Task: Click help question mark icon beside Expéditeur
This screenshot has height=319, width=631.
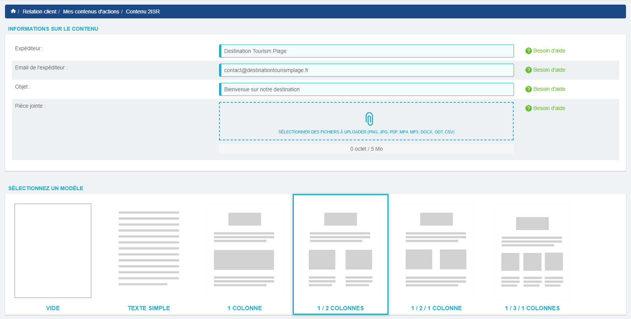Action: pyautogui.click(x=528, y=51)
